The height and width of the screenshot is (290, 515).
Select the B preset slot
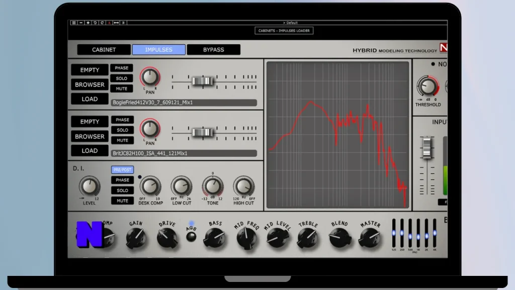(124, 23)
